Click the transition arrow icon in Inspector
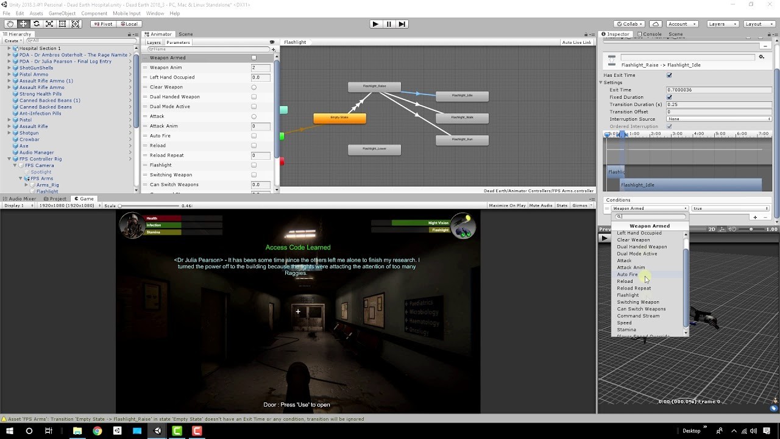 click(x=612, y=60)
